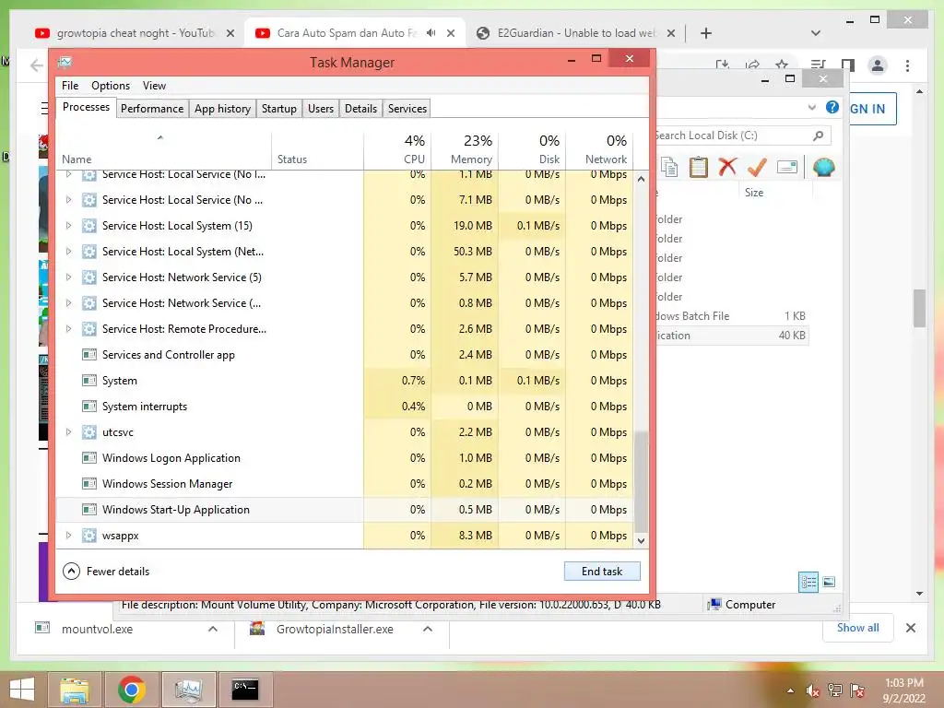The width and height of the screenshot is (944, 708).
Task: Switch to E2Guardian browser tab
Action: (x=575, y=33)
